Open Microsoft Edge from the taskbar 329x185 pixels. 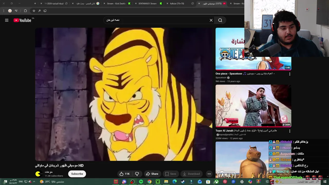point(175,182)
